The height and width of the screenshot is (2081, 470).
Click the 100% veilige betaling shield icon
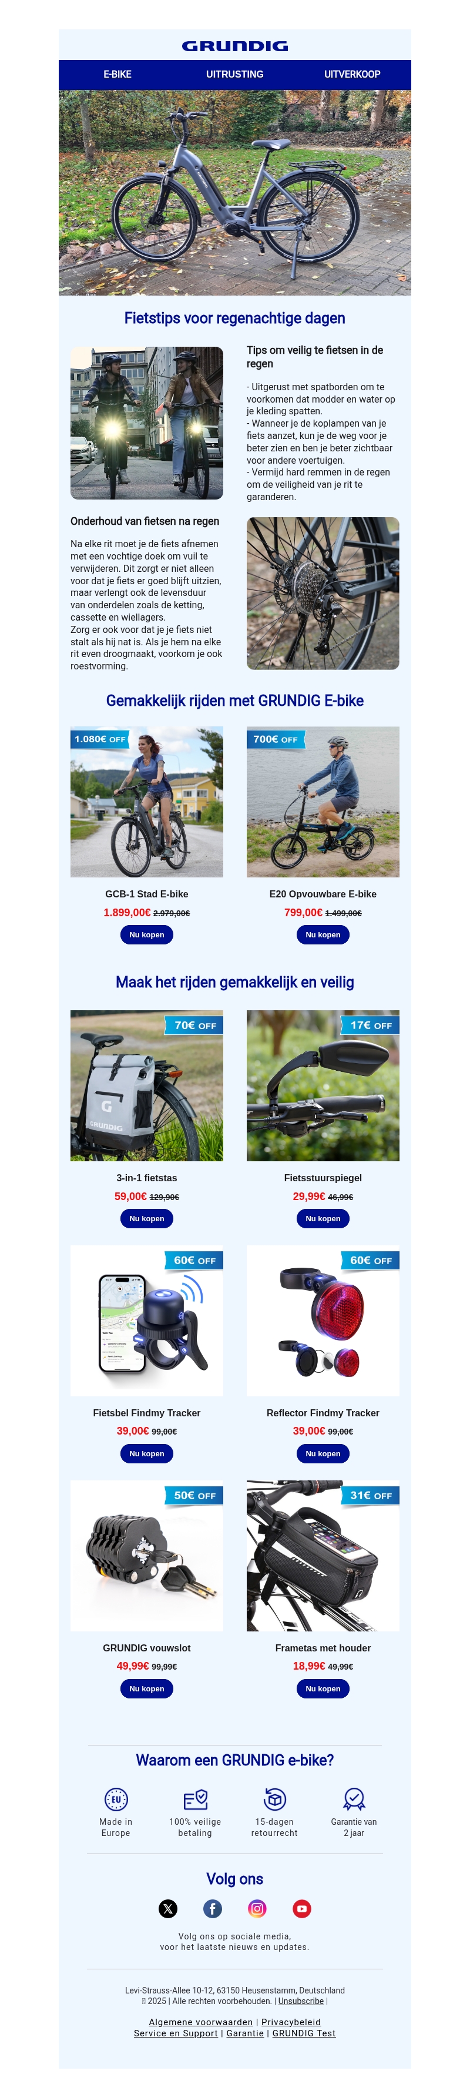(x=196, y=1798)
